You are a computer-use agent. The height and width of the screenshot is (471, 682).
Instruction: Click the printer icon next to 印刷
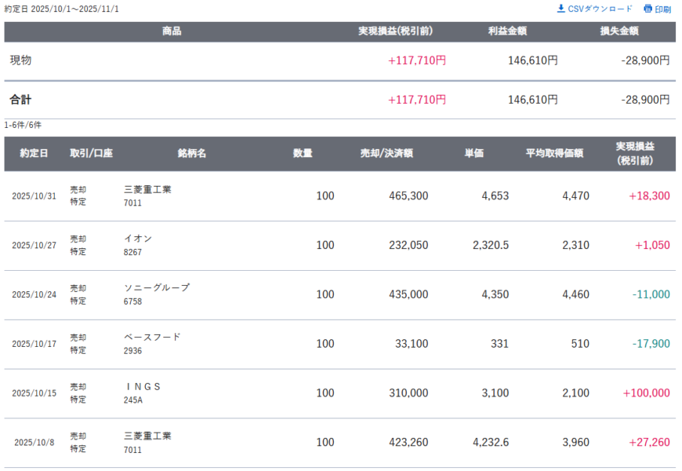(648, 9)
